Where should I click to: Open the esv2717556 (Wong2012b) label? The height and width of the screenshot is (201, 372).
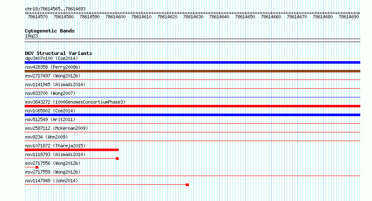[53, 163]
